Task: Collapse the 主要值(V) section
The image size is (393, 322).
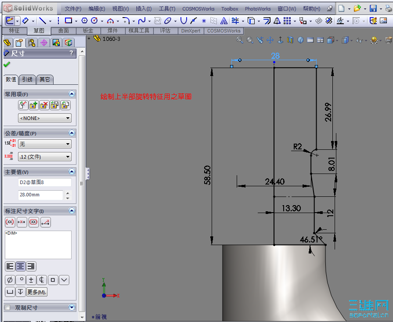Action: [72, 172]
